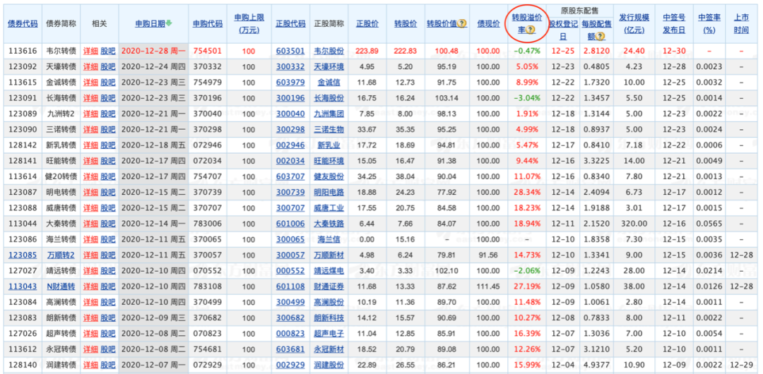763x374 pixels.
Task: Select 正股价 cell 223.89
Action: [367, 51]
